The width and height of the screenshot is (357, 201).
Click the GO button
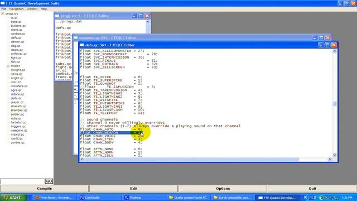coord(49,181)
